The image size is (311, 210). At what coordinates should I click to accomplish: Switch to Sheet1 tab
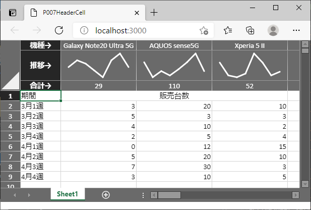pyautogui.click(x=68, y=194)
